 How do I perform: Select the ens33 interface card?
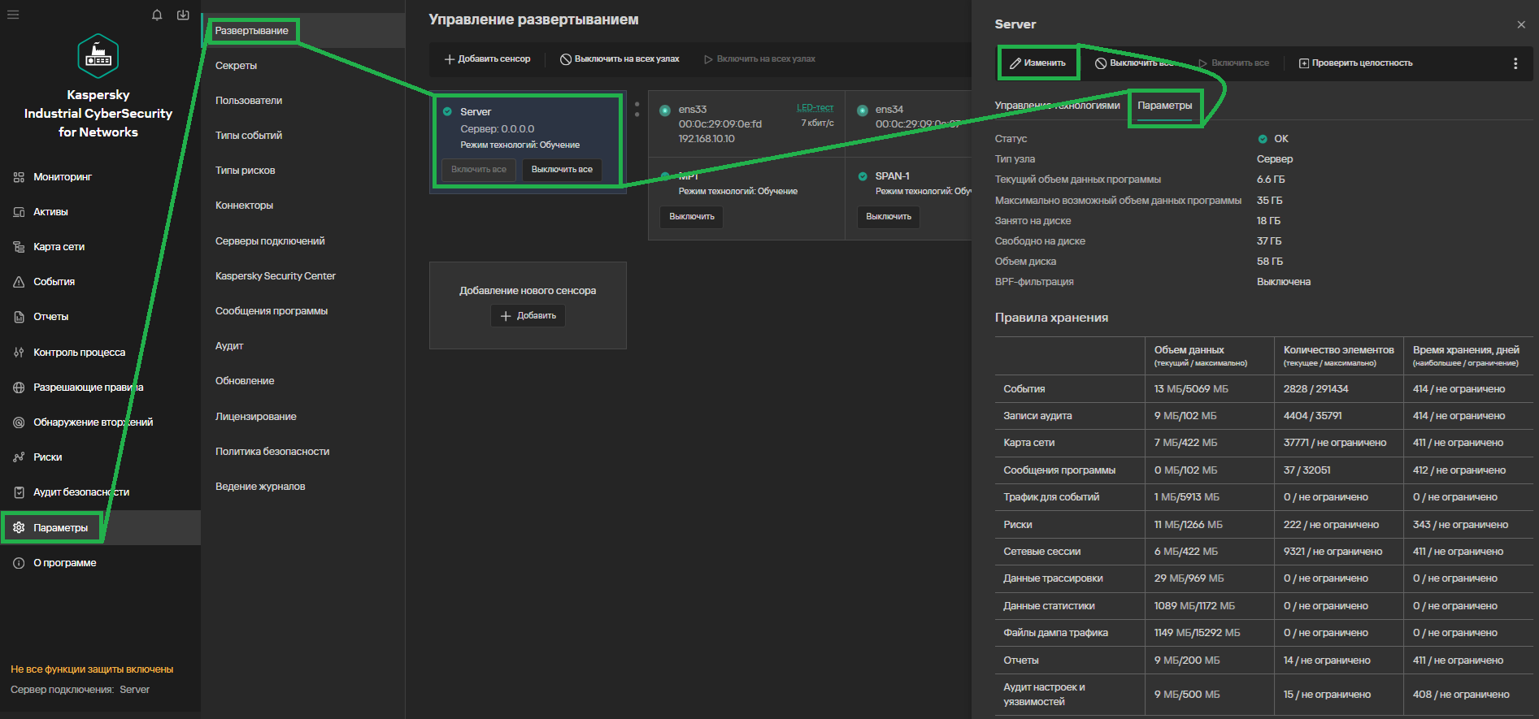point(746,123)
